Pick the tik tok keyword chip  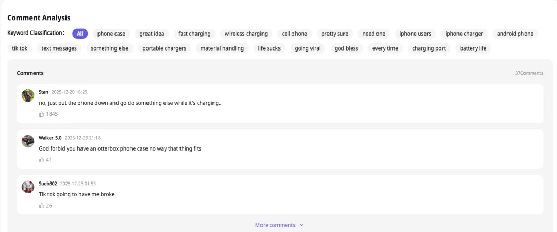click(x=20, y=48)
